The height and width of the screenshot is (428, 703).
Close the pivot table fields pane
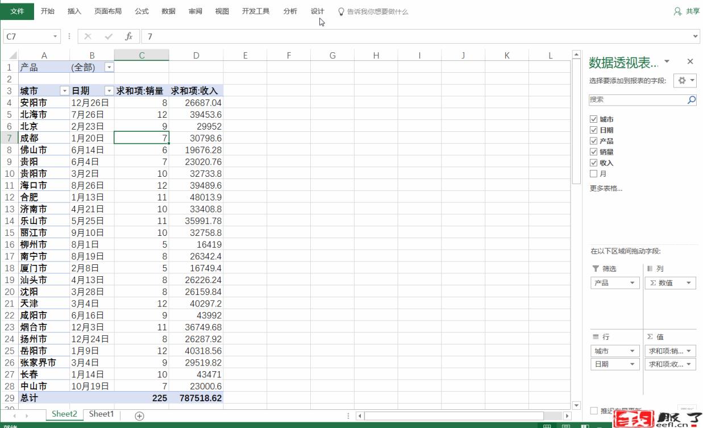690,61
